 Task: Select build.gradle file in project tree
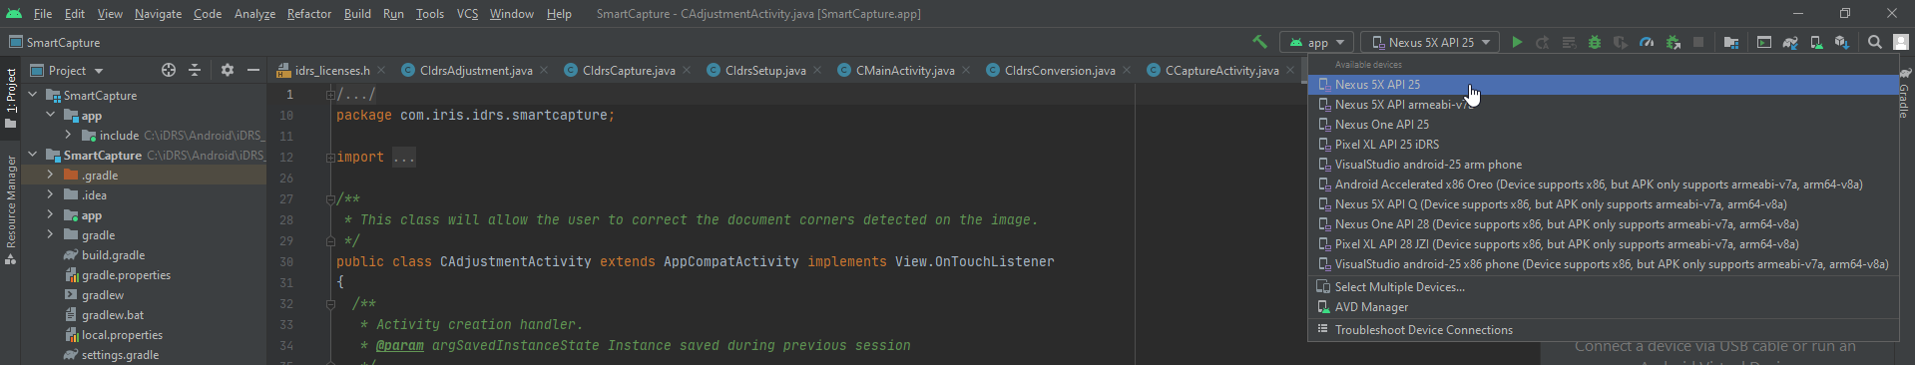112,255
